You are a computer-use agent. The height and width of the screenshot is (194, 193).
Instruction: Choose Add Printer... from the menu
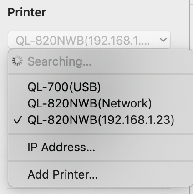click(101, 174)
